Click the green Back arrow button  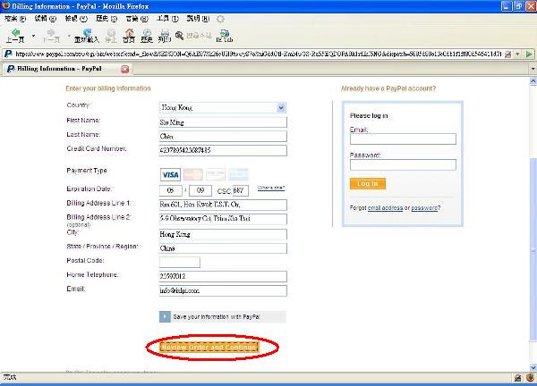[x=15, y=36]
